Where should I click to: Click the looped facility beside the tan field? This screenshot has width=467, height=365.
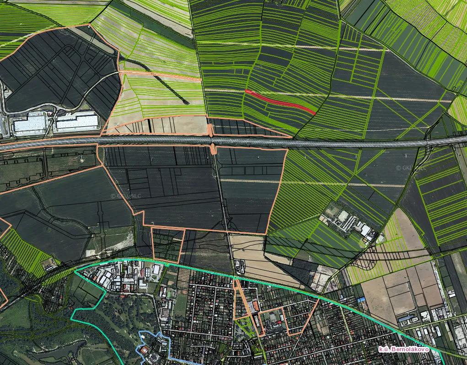[x=239, y=265]
